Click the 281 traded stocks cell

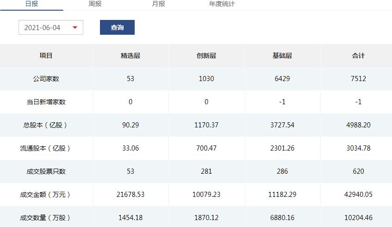(206, 171)
